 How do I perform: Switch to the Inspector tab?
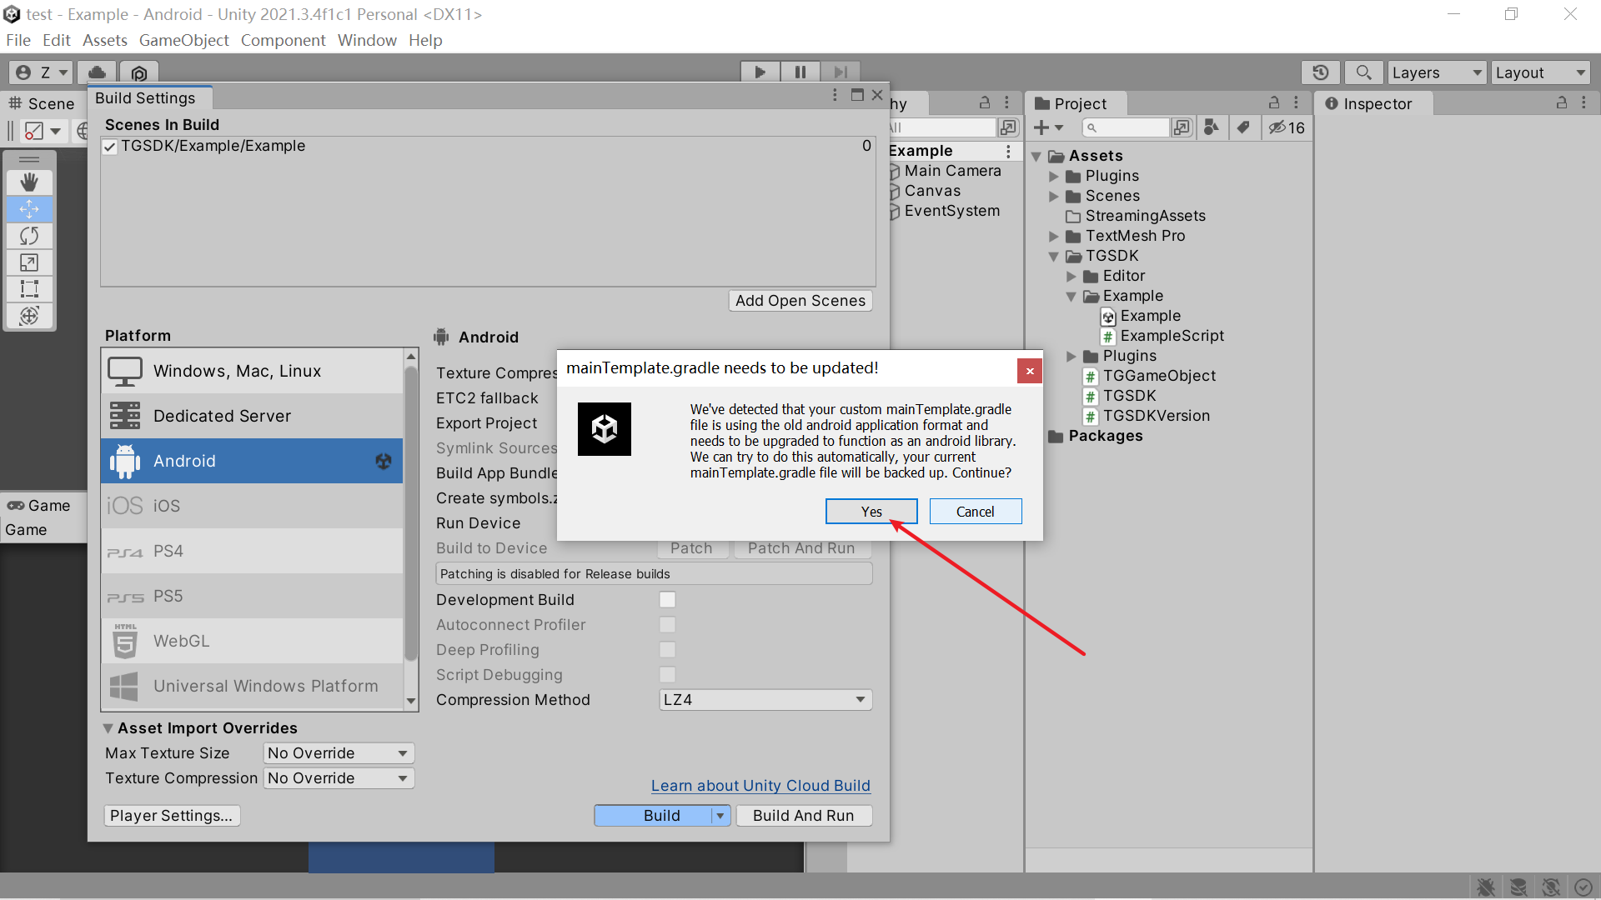[x=1375, y=103]
